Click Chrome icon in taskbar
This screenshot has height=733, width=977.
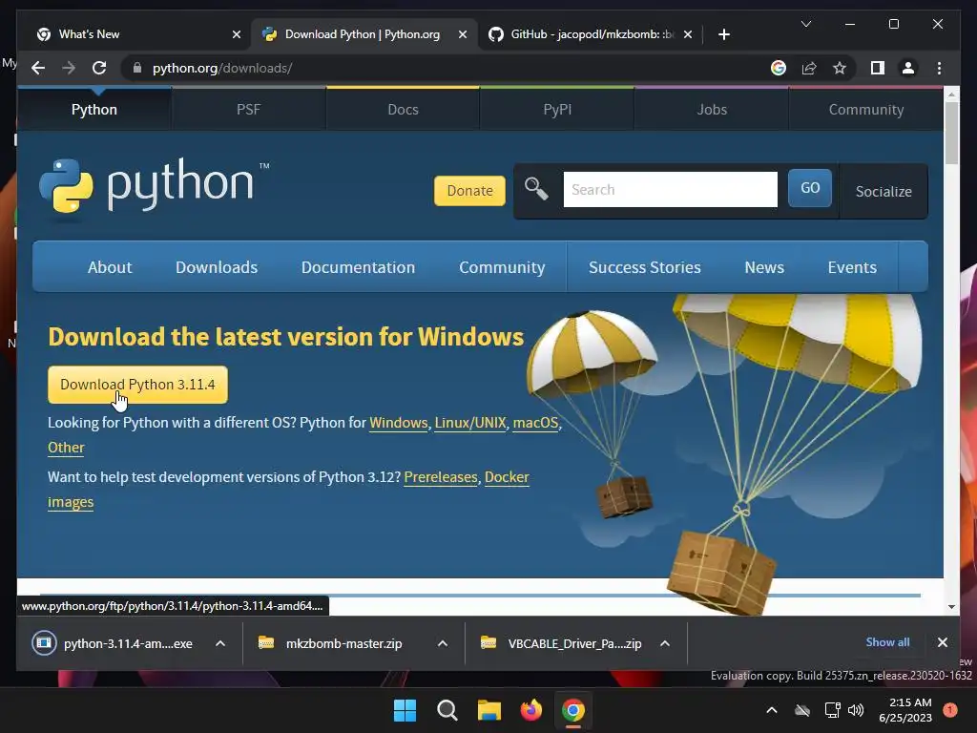click(x=573, y=710)
